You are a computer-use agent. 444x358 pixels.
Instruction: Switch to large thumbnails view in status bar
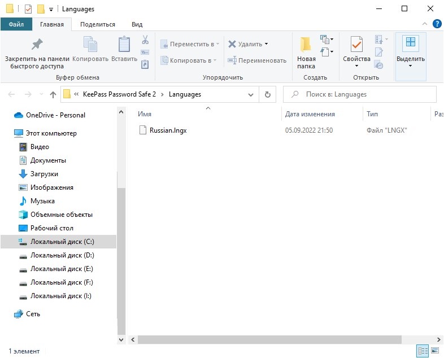click(x=434, y=351)
